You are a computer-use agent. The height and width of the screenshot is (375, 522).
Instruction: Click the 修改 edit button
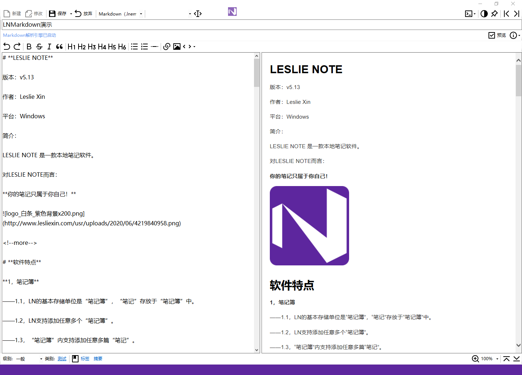(x=34, y=14)
